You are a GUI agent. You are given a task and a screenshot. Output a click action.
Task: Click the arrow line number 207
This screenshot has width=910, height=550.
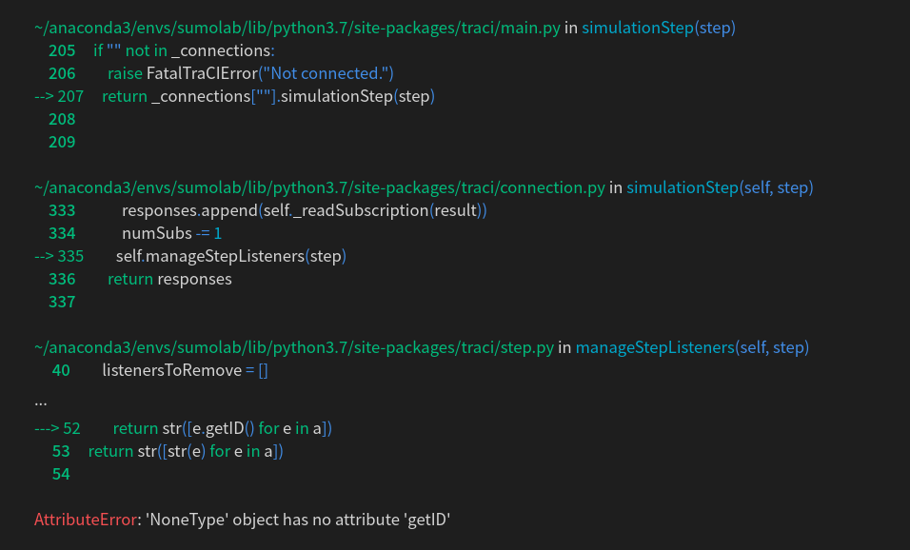59,96
